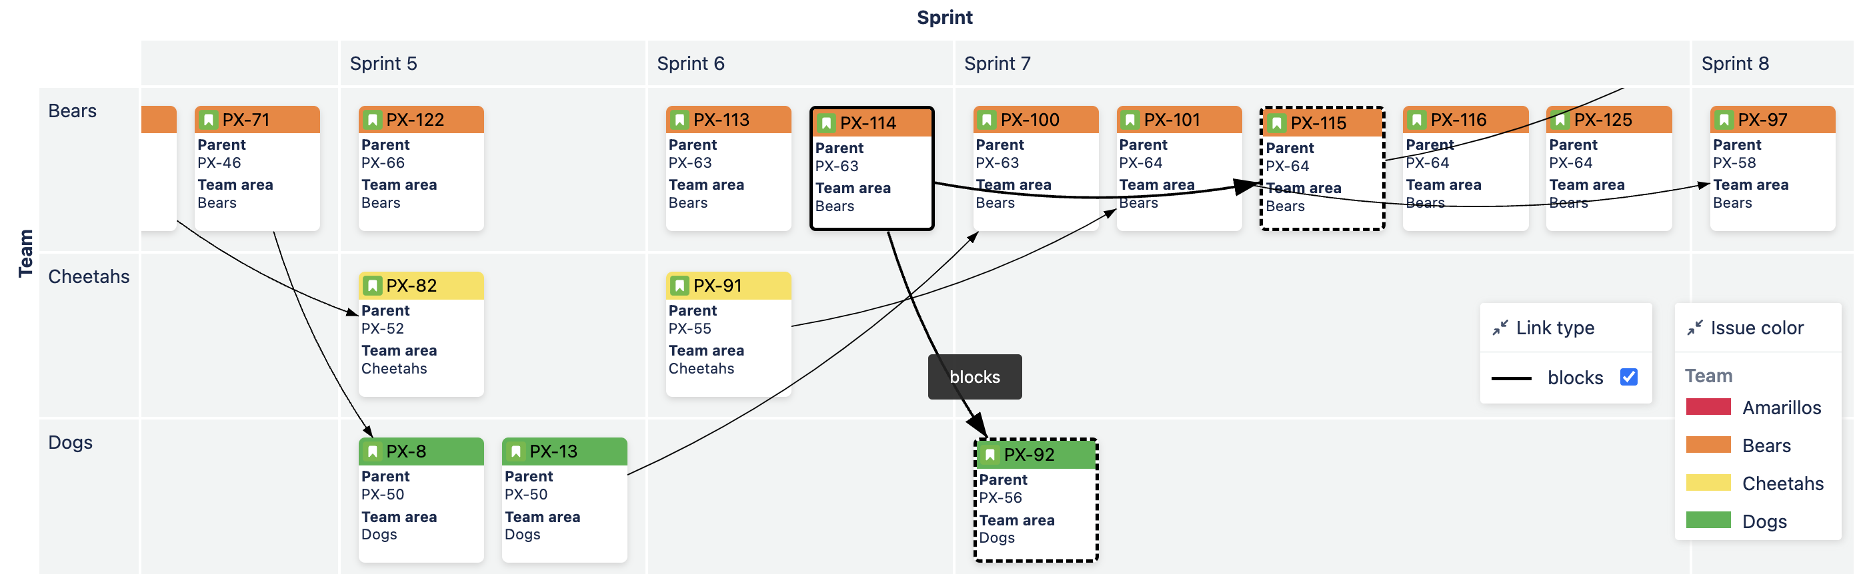Screen dimensions: 1855x574
Task: Click the Amarillos red color swatch
Action: click(1708, 407)
